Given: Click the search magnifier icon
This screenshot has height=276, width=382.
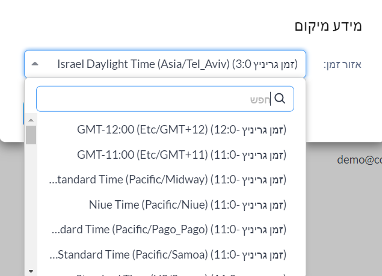Looking at the screenshot, I should coord(280,99).
